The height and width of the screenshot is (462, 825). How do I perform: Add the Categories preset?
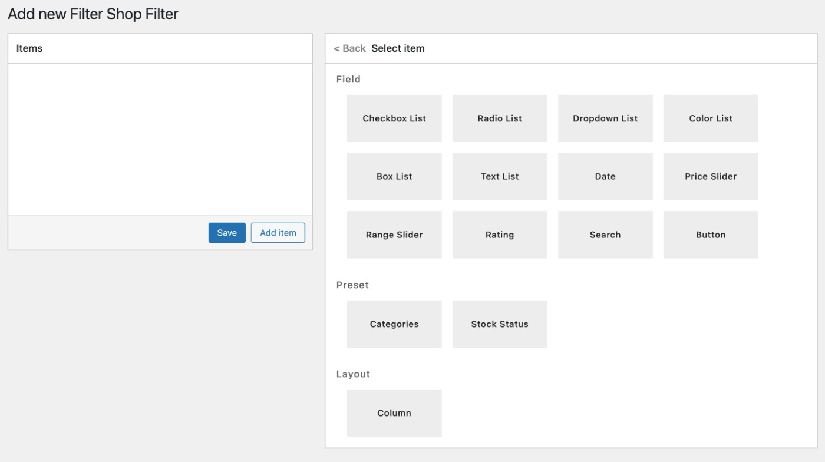(x=394, y=324)
